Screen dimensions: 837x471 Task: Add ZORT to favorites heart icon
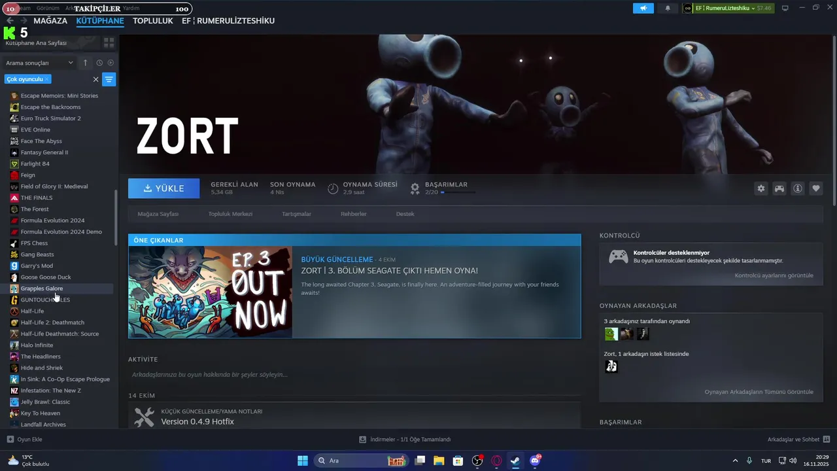[x=816, y=188]
